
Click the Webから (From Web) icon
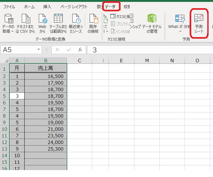pyautogui.click(x=42, y=24)
